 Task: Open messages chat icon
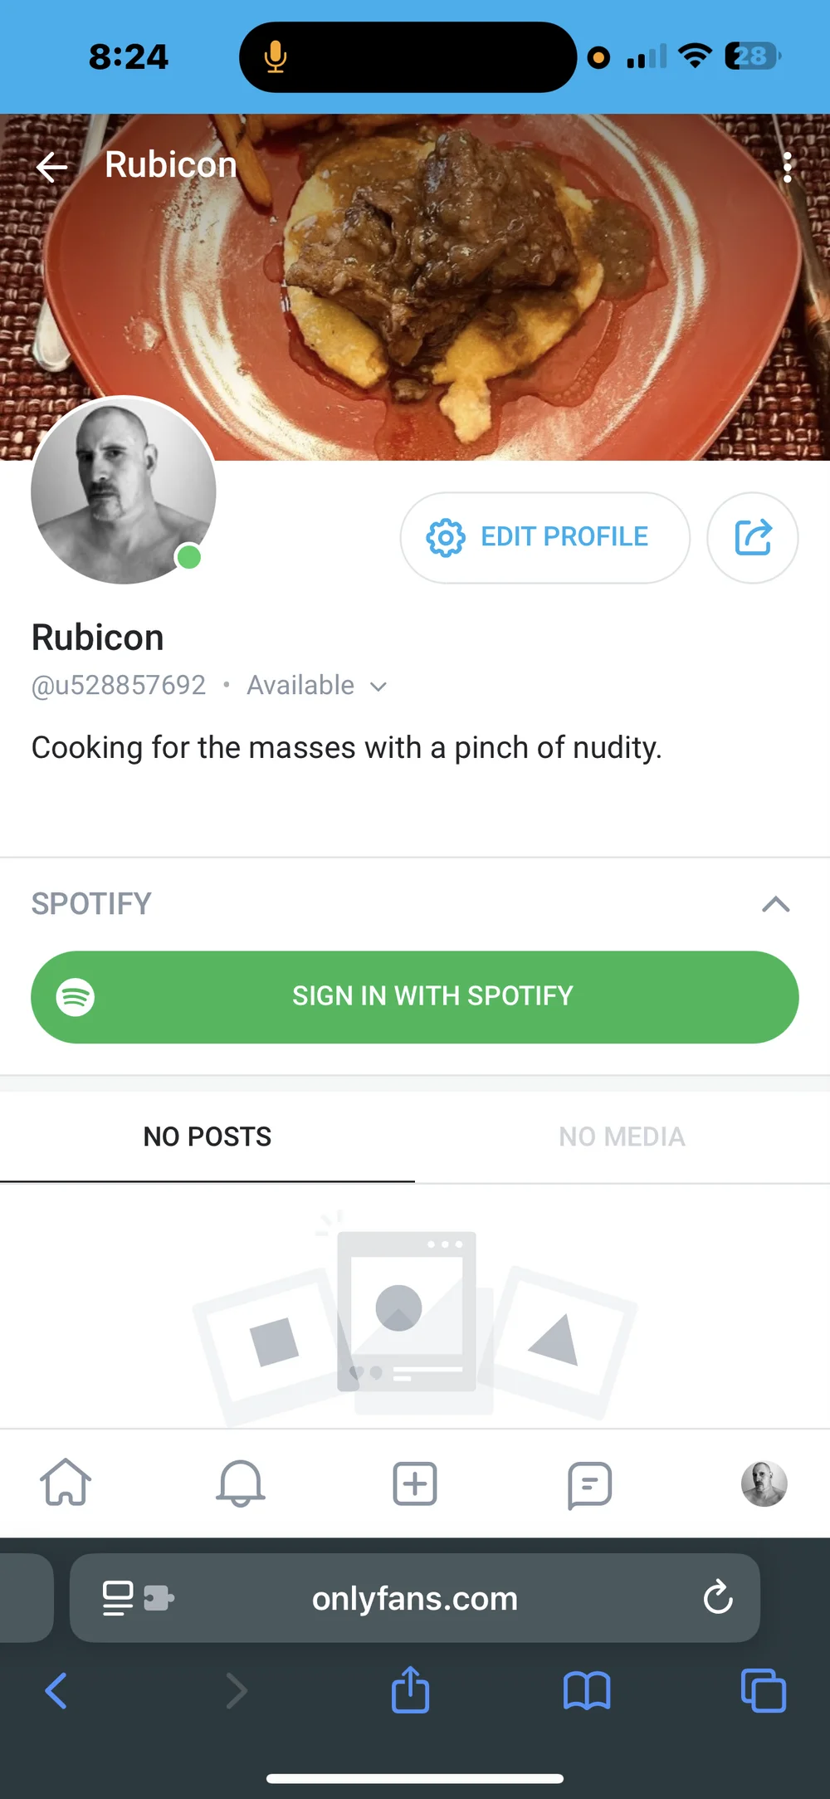point(589,1484)
